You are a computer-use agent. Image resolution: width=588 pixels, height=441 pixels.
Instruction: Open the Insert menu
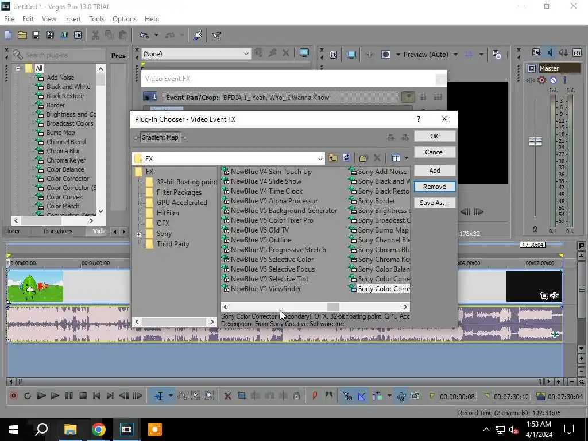pyautogui.click(x=72, y=19)
